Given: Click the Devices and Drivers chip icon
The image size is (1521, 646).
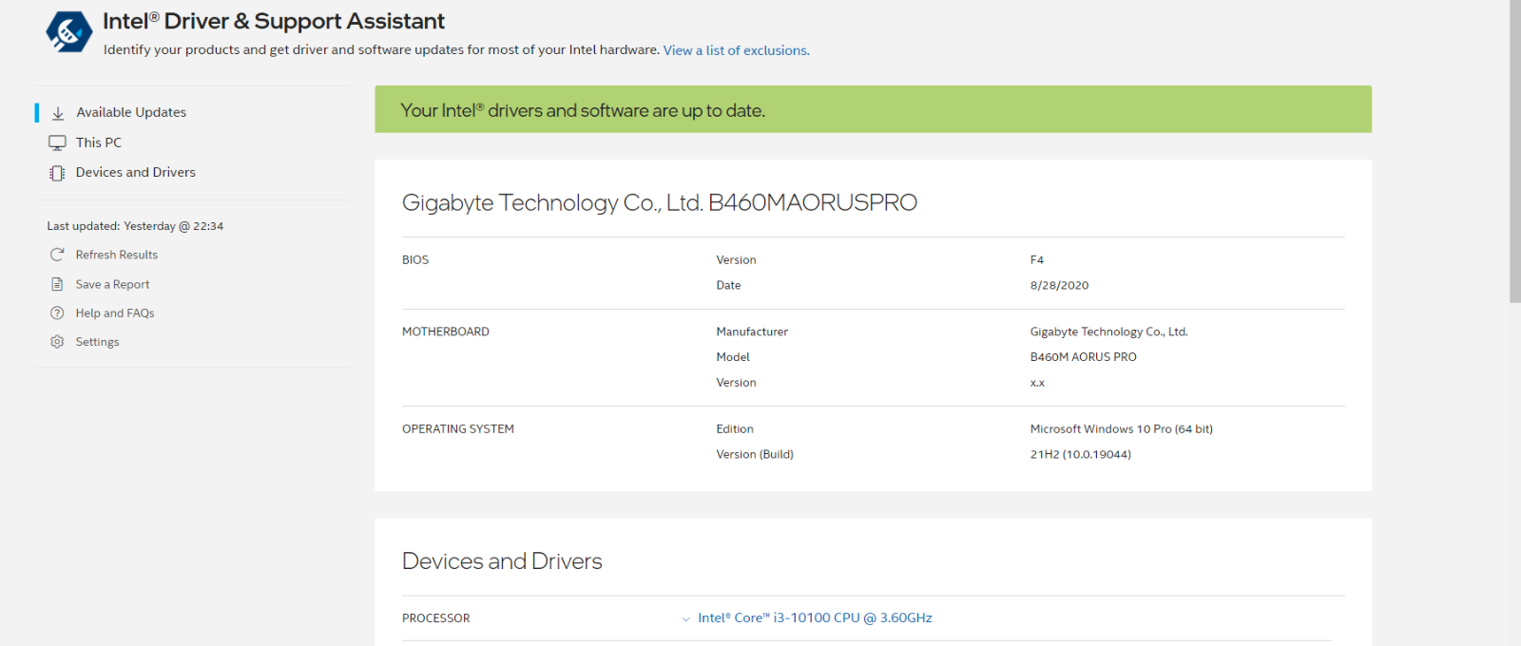Looking at the screenshot, I should click(x=57, y=173).
